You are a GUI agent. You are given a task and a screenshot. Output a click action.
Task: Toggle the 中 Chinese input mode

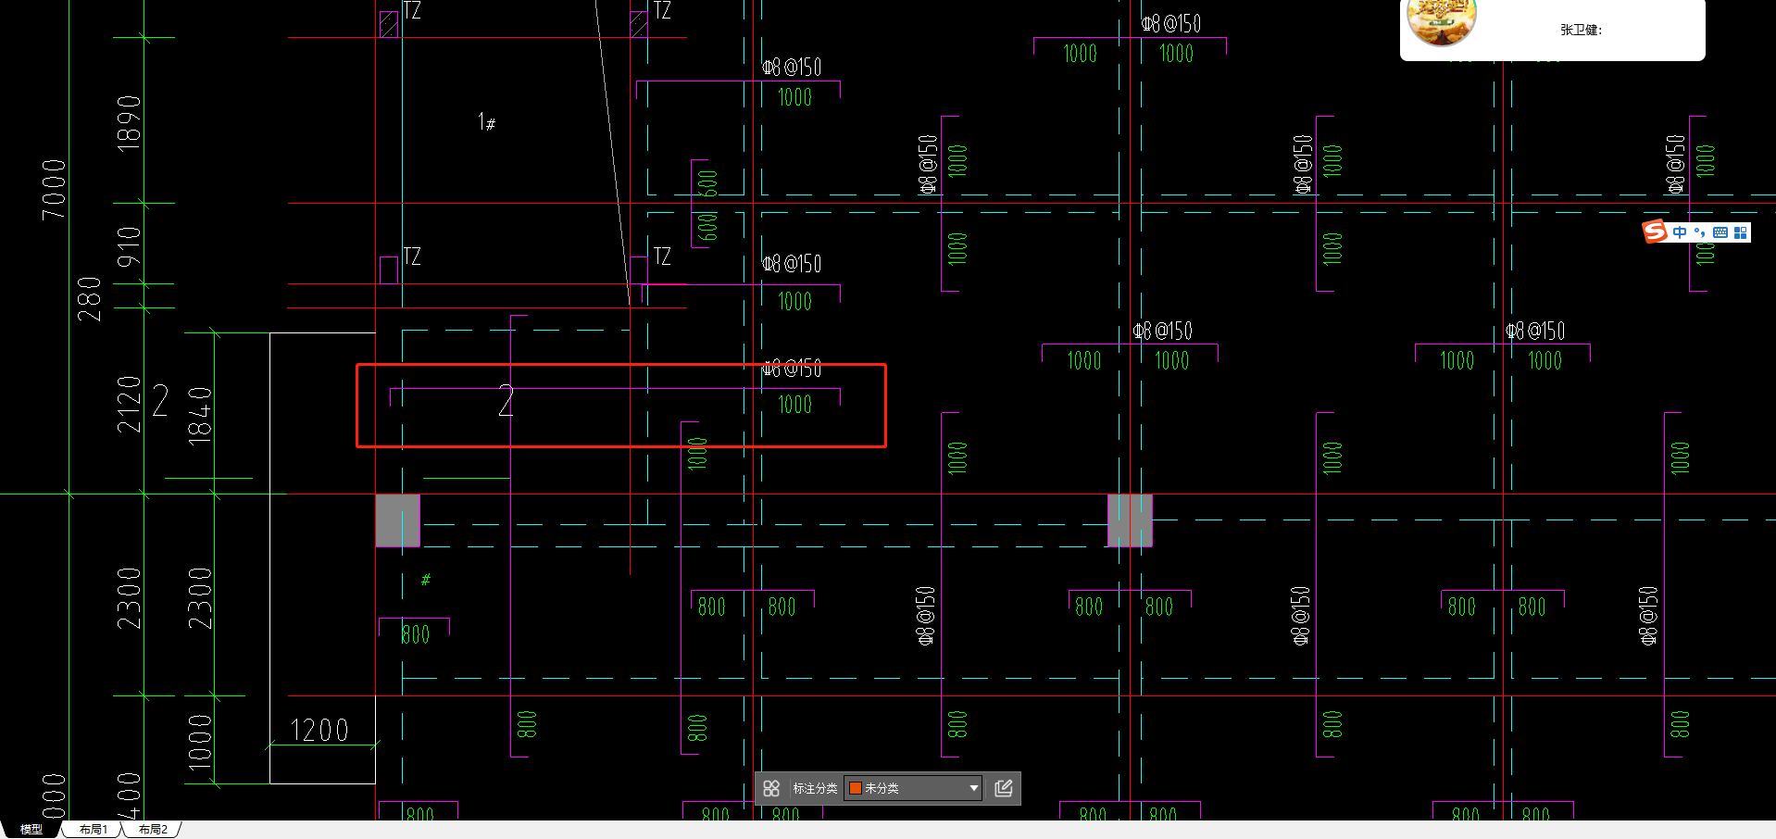coord(1680,232)
